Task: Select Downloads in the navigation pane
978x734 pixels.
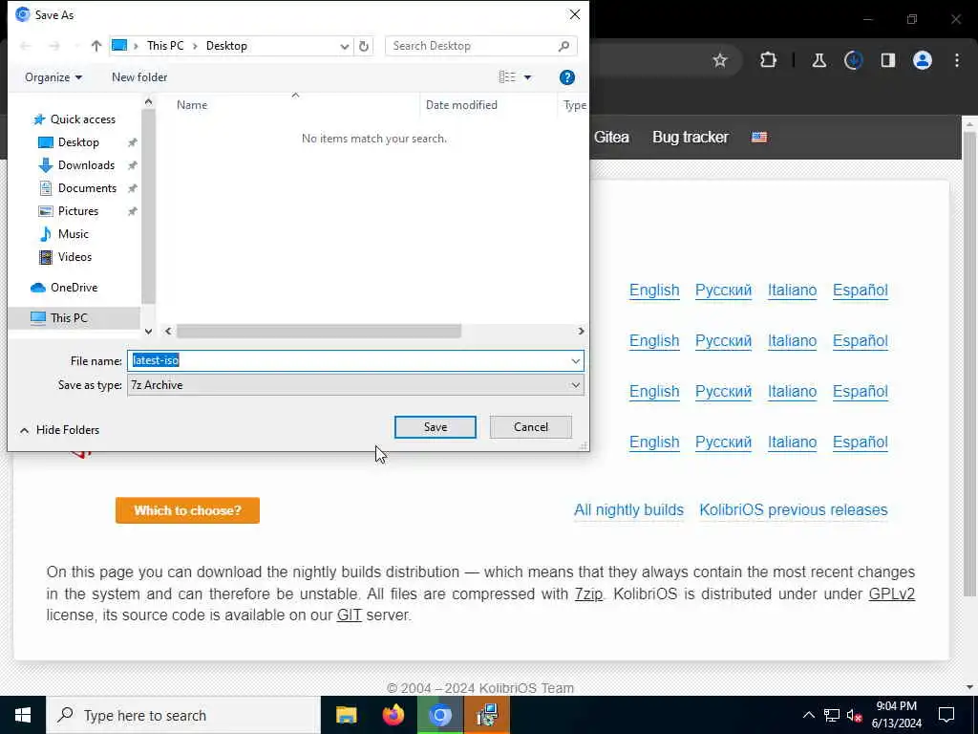Action: click(86, 165)
